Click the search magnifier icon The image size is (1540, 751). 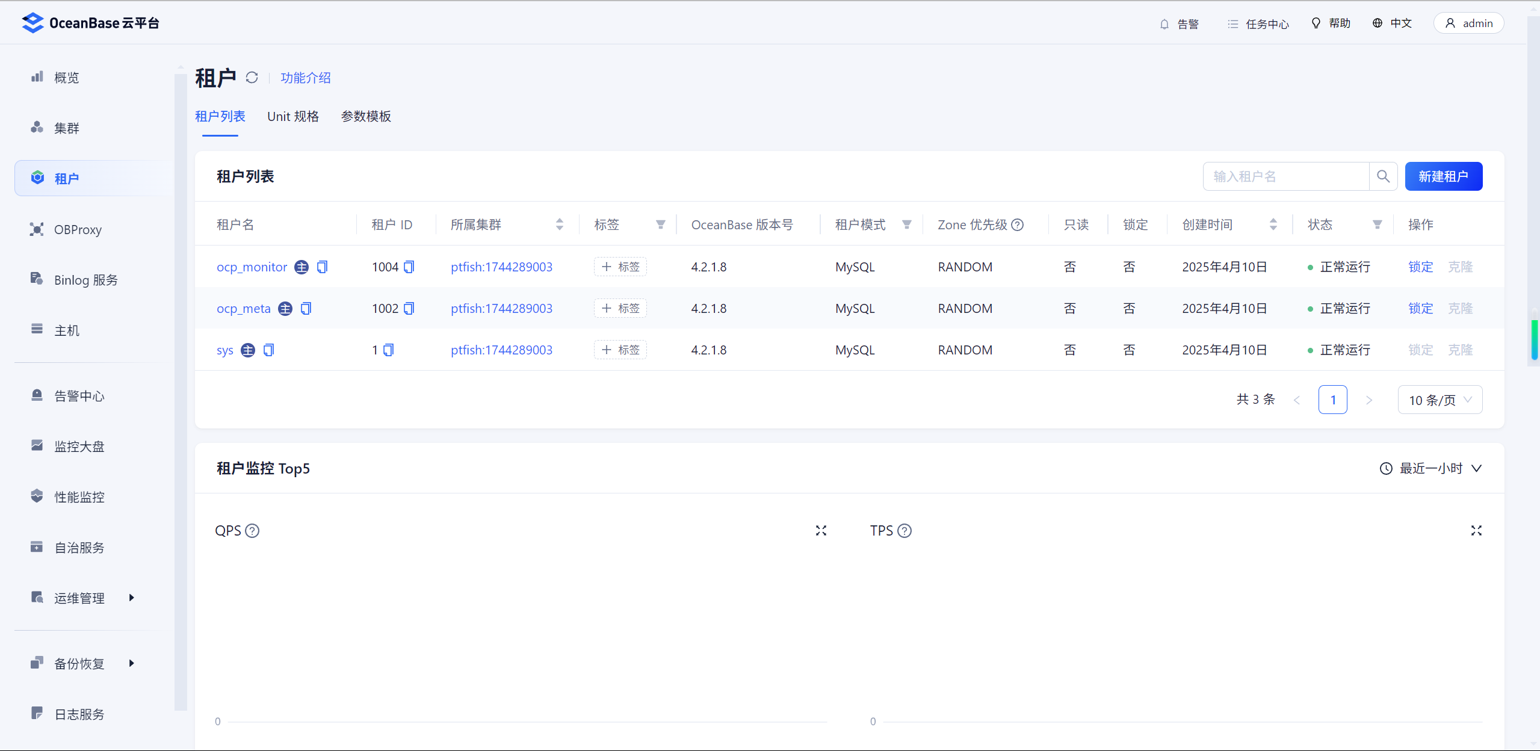coord(1383,176)
